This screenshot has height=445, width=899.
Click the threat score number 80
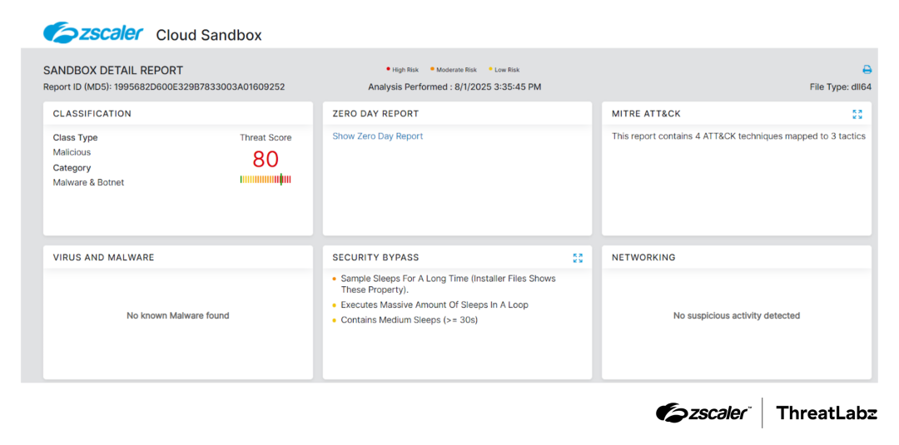pos(266,159)
